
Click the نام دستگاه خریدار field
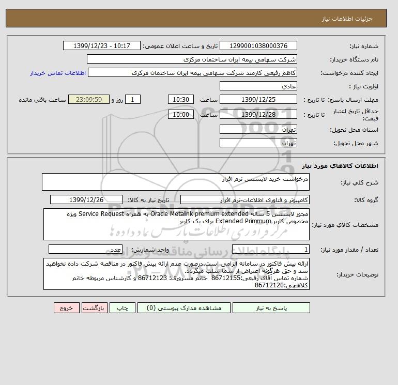tap(192, 59)
